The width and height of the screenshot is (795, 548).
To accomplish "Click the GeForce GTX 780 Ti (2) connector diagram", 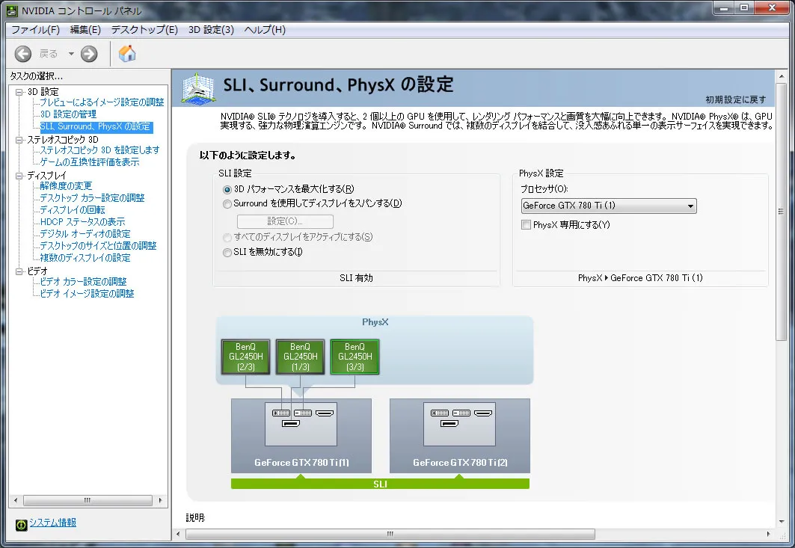I will pyautogui.click(x=459, y=425).
